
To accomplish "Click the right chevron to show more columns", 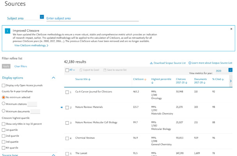I will pyautogui.click(x=231, y=81).
